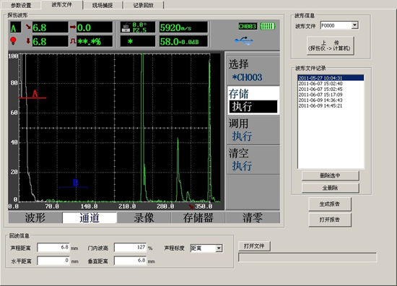Click the red alarm lamp icon

tap(13, 40)
